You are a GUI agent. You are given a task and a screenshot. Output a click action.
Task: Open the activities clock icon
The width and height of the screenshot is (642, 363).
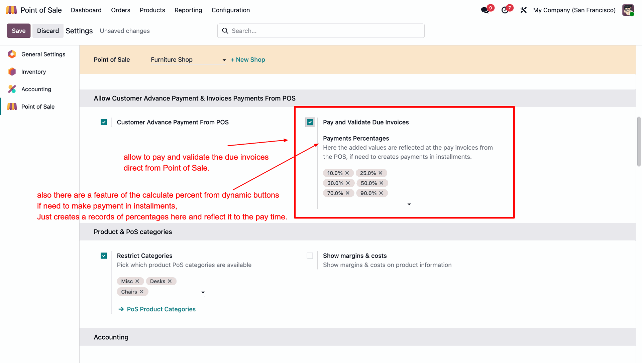(x=505, y=10)
